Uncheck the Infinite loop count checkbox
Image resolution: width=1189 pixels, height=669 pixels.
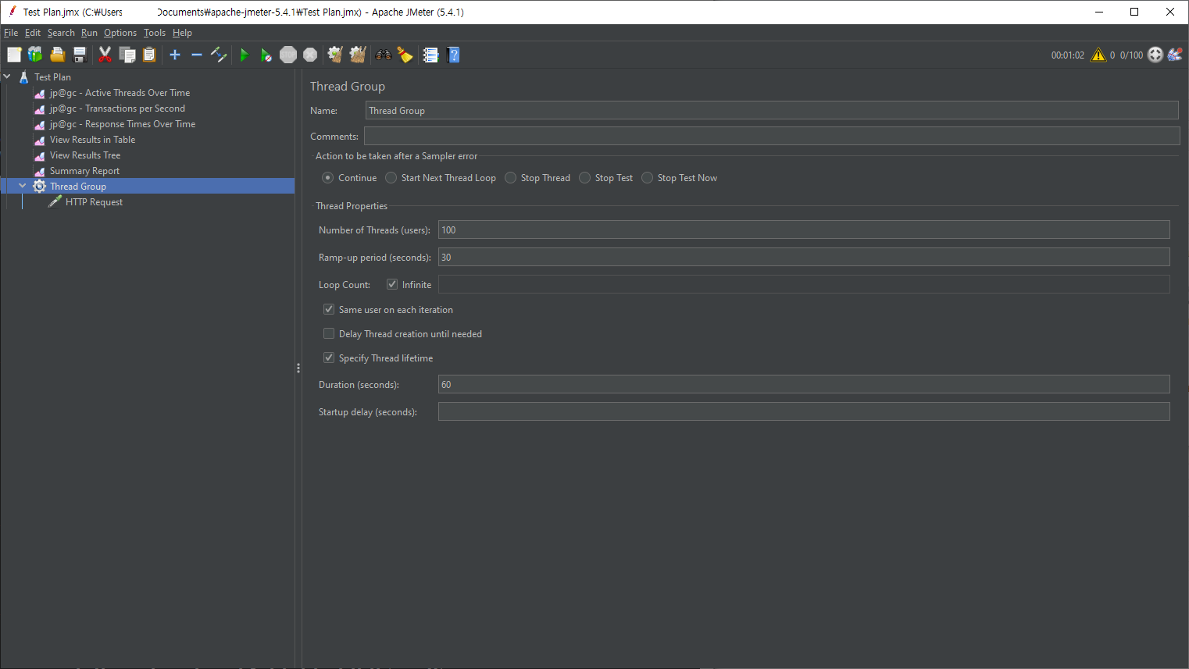[x=392, y=284]
